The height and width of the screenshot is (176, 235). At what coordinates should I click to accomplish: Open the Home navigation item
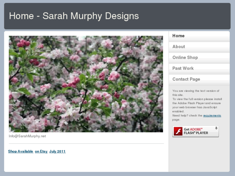tap(199, 36)
